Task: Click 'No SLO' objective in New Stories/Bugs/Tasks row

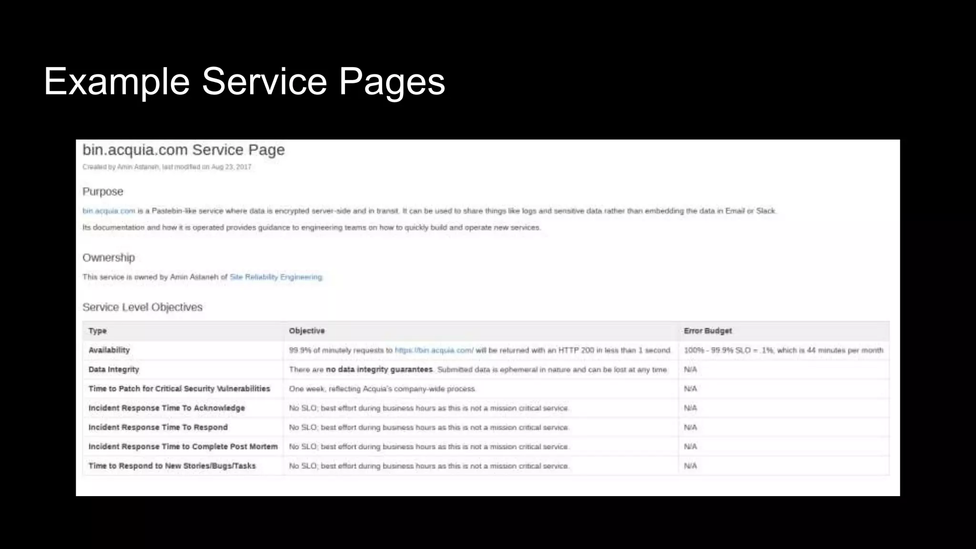Action: pos(429,466)
